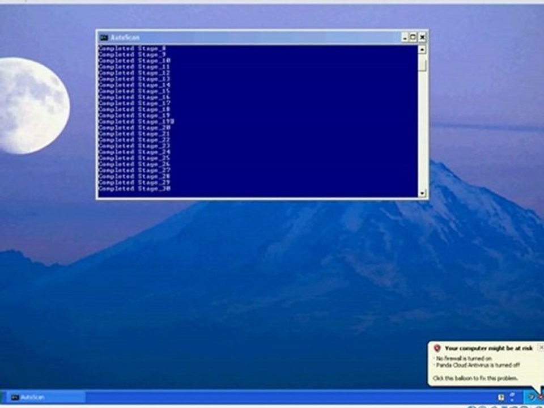Click the 'Completed Stage_20' line
The height and width of the screenshot is (408, 544).
point(134,127)
